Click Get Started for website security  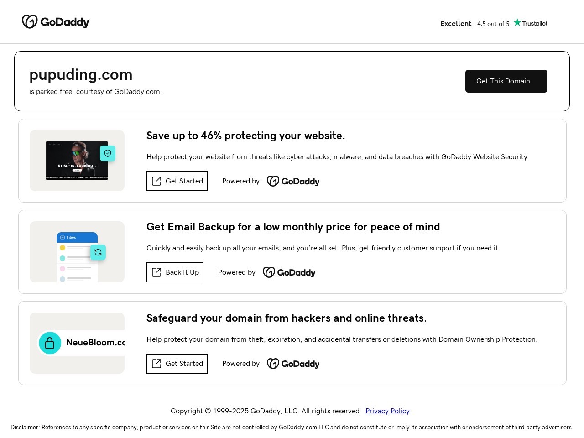pyautogui.click(x=177, y=181)
